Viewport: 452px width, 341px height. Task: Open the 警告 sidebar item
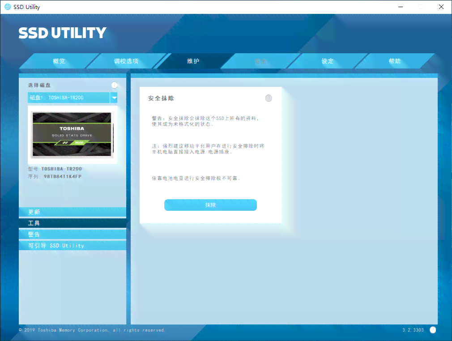click(72, 234)
